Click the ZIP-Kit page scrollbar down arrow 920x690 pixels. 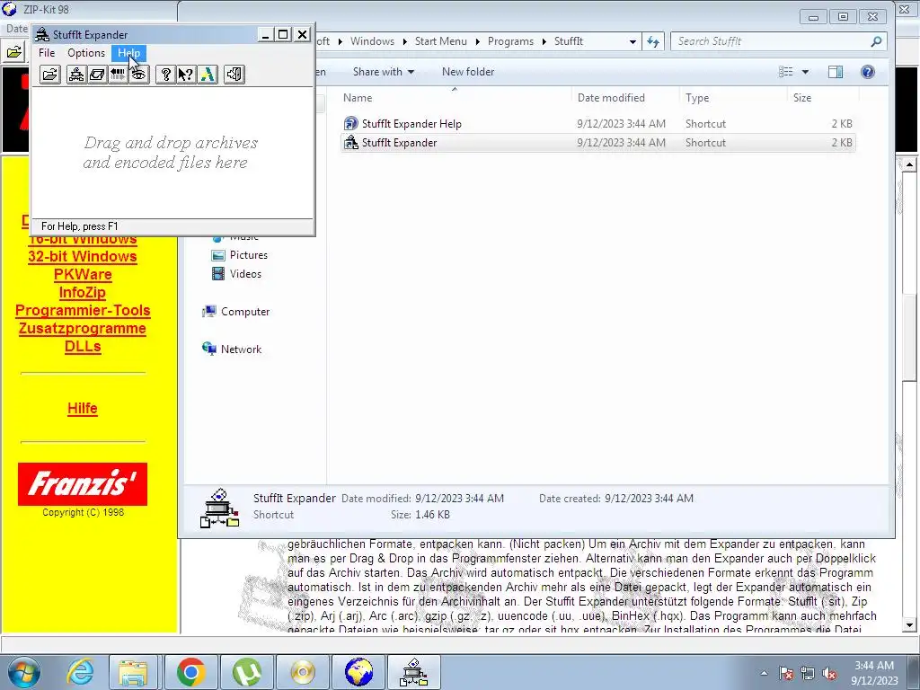(909, 625)
